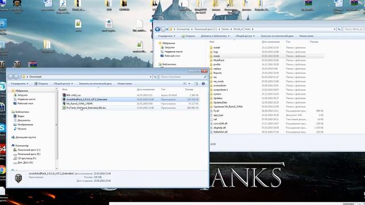This screenshot has width=365, height=205.
Task: Open Избранное in the World_of_Tanks sidebar
Action: 169,43
